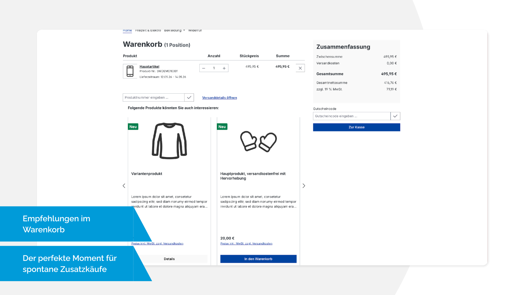Viewport: 525px width, 295px height.
Task: Submit voucher code with checkmark icon
Action: 395,116
